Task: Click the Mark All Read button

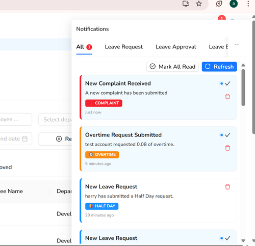Action: point(172,67)
